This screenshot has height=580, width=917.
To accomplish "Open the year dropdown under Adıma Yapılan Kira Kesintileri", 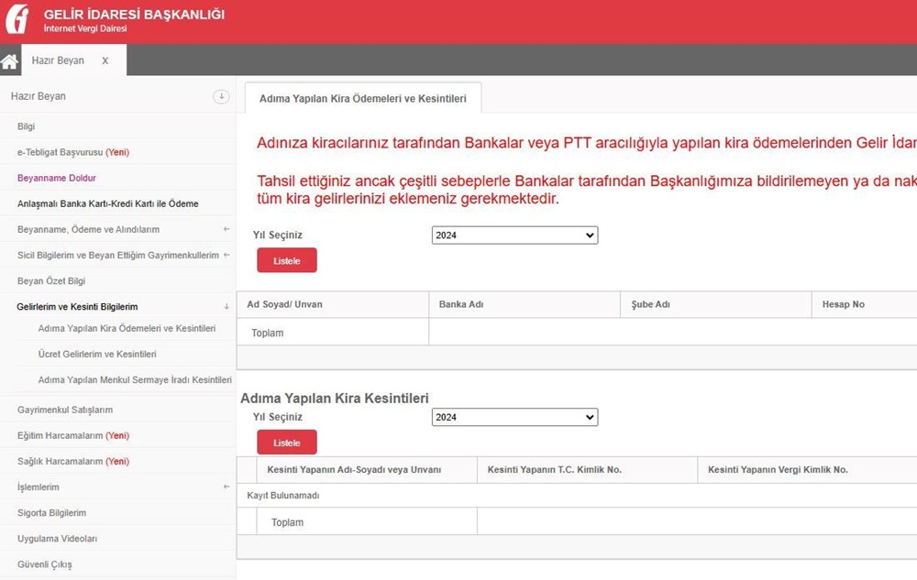I will pyautogui.click(x=514, y=417).
